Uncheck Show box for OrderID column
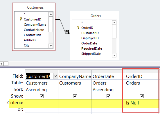 point(142,96)
